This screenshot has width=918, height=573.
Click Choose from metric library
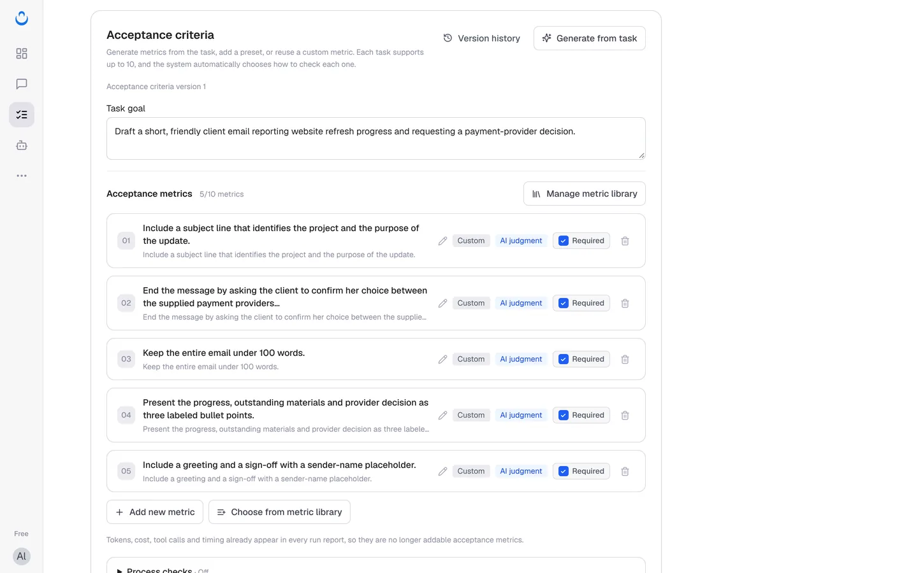279,512
